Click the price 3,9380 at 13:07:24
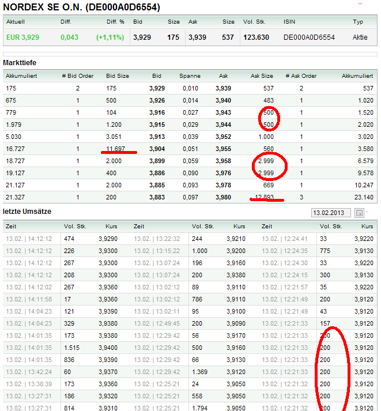This screenshot has width=381, height=411. [236, 275]
